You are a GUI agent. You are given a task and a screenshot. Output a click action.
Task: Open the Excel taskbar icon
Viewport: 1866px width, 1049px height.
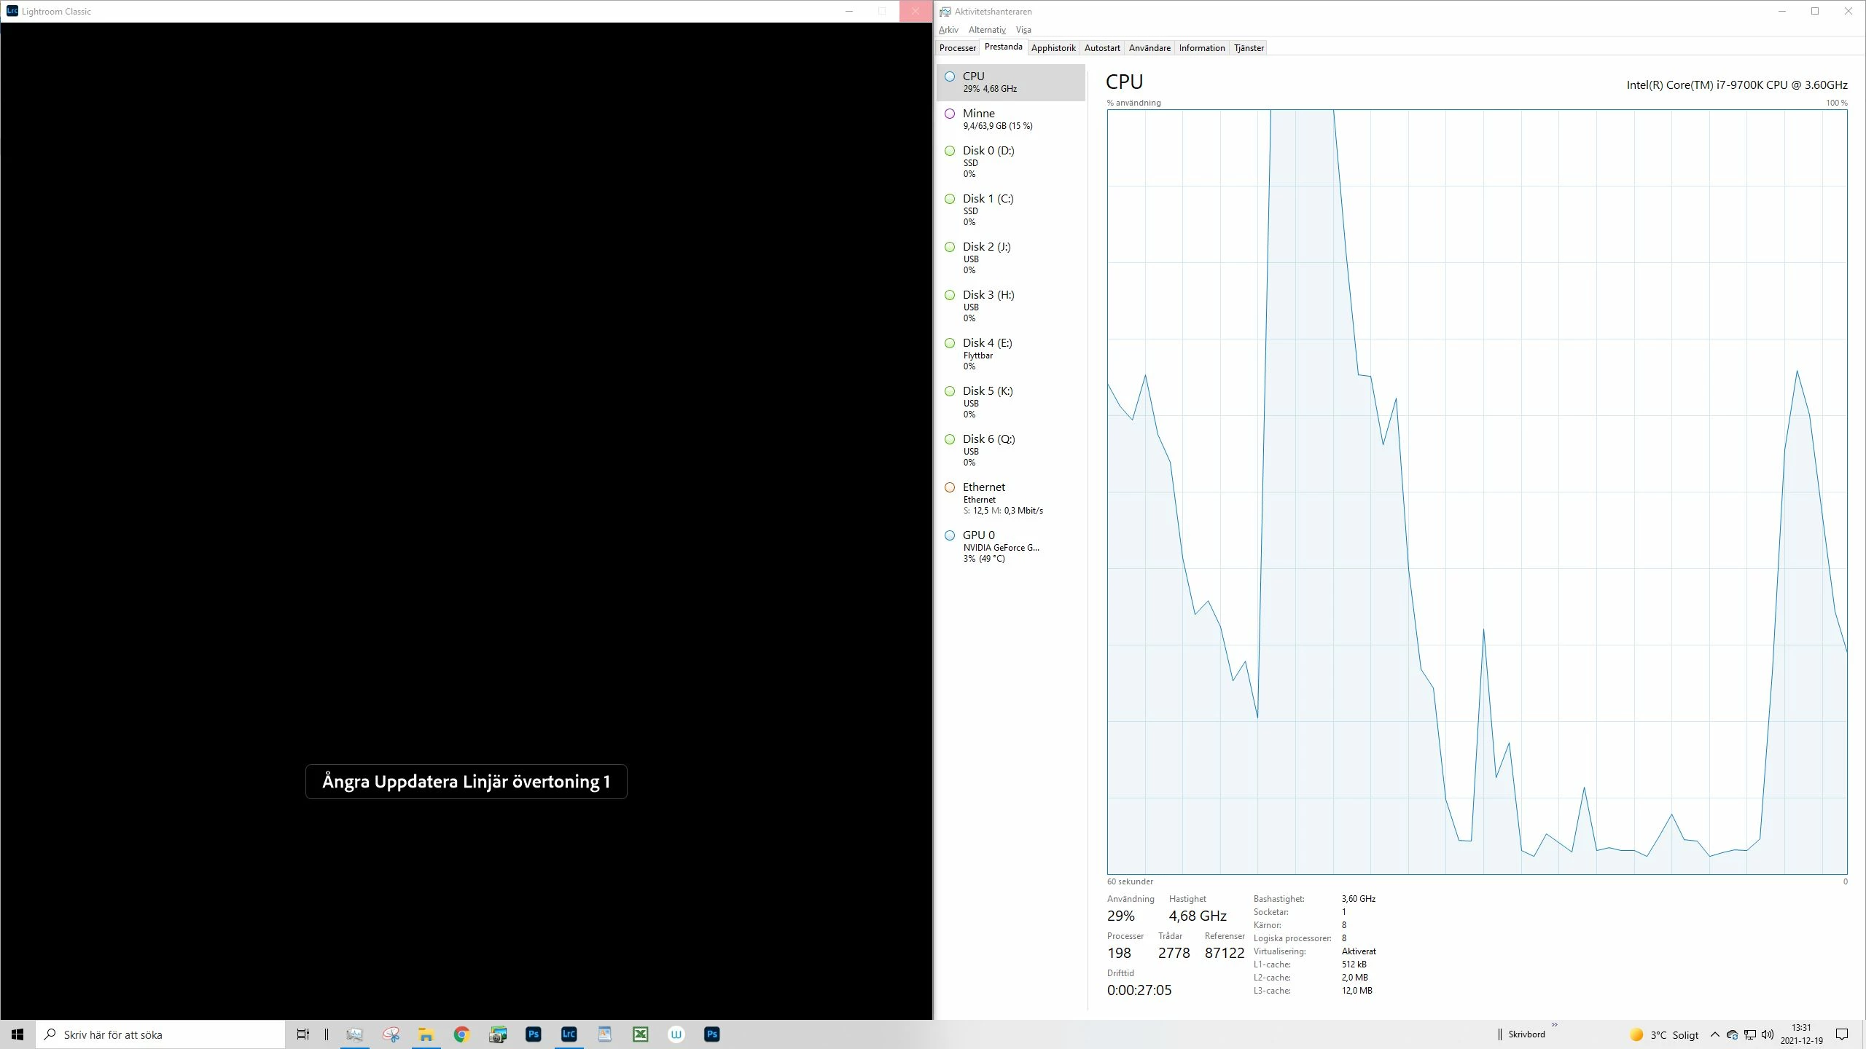point(640,1034)
